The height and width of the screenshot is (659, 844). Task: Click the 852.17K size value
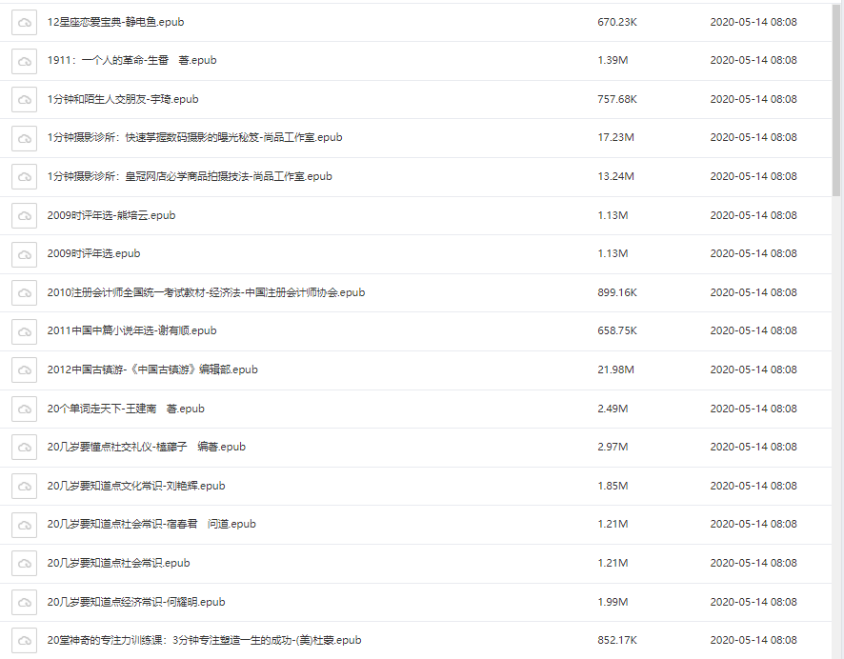pos(617,640)
